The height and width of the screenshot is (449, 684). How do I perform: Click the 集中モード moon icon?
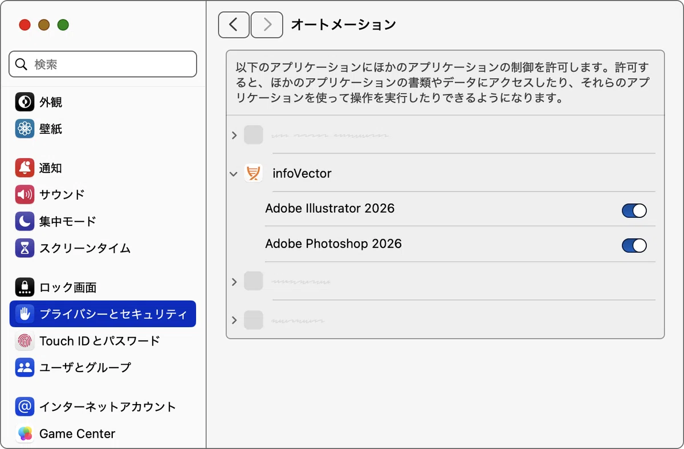(25, 221)
